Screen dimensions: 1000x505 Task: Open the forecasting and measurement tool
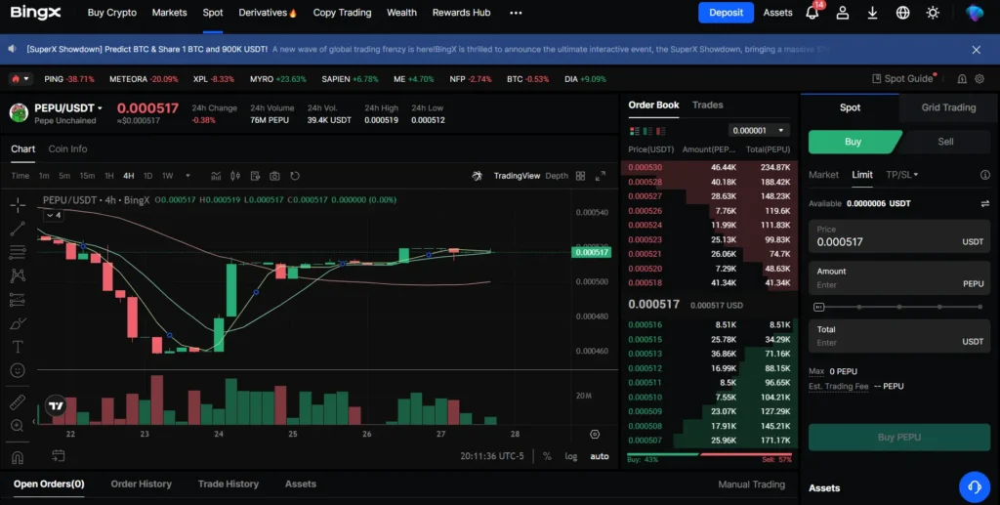(x=18, y=300)
